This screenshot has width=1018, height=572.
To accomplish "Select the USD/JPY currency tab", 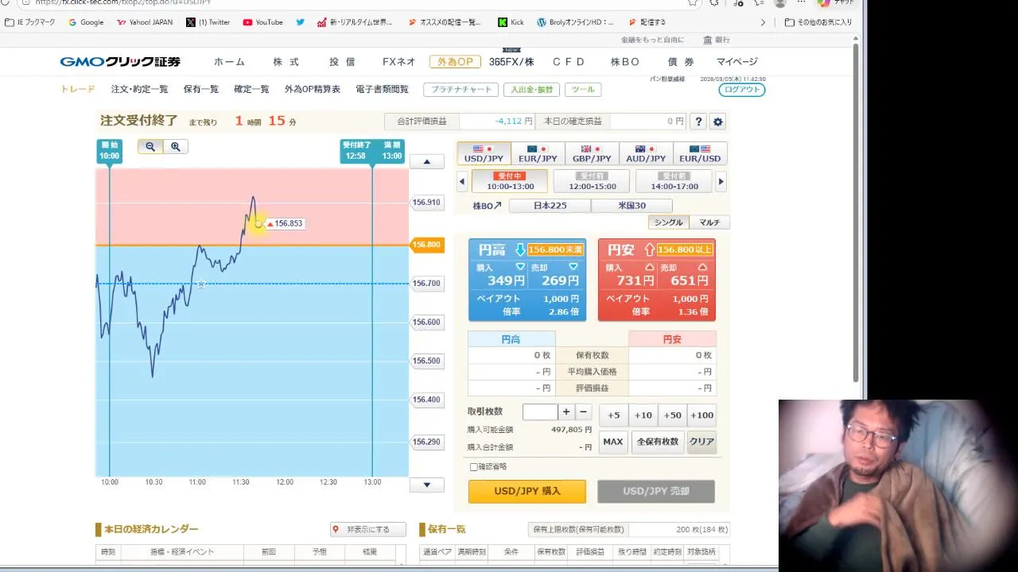I will [x=484, y=154].
